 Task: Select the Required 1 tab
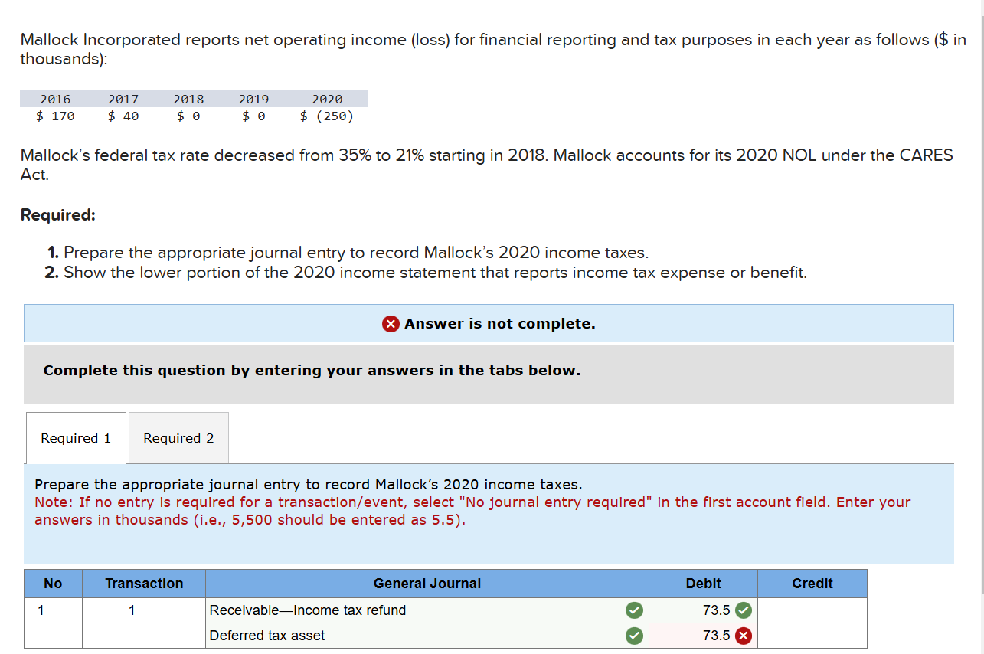[75, 437]
